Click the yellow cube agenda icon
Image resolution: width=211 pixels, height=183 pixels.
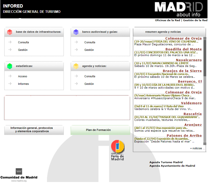[76, 66]
